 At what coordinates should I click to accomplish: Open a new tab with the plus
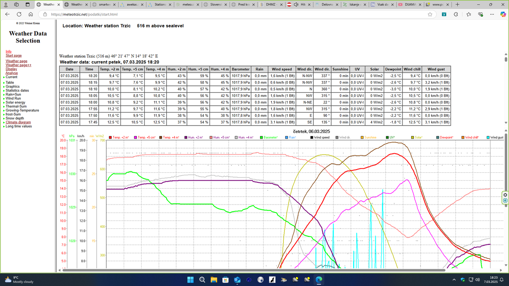click(458, 4)
